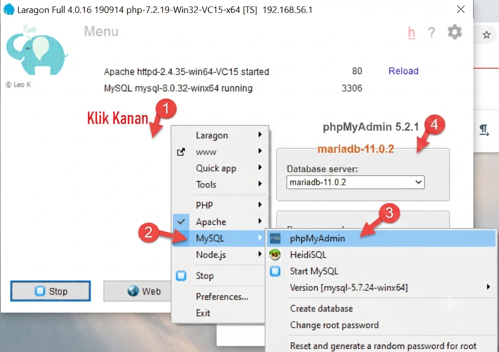Expand the www submenu arrow
This screenshot has width=499, height=352.
(260, 151)
